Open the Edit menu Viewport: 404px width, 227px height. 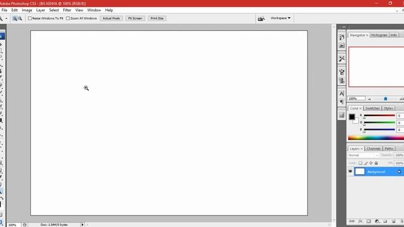click(x=15, y=10)
